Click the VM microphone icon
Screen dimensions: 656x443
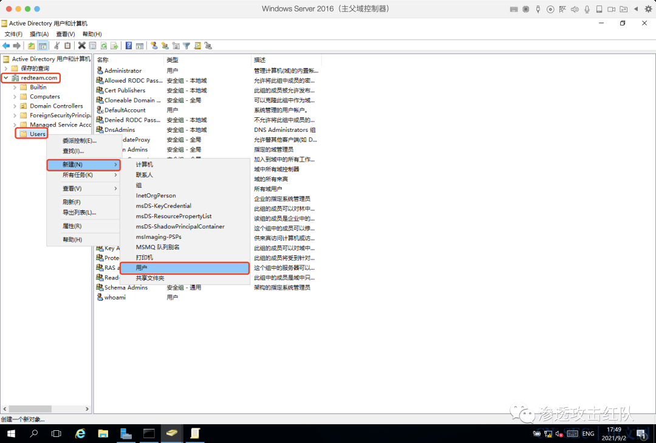(587, 9)
